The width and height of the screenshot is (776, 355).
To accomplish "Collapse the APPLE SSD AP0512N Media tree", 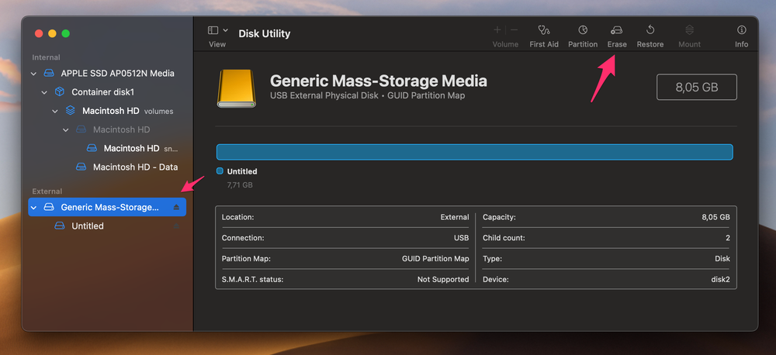I will pos(33,74).
